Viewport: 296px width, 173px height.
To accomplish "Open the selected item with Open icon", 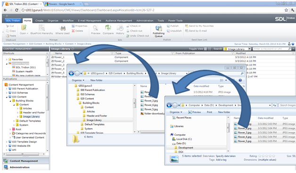I will pos(24,27).
